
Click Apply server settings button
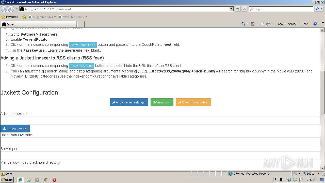point(129,102)
